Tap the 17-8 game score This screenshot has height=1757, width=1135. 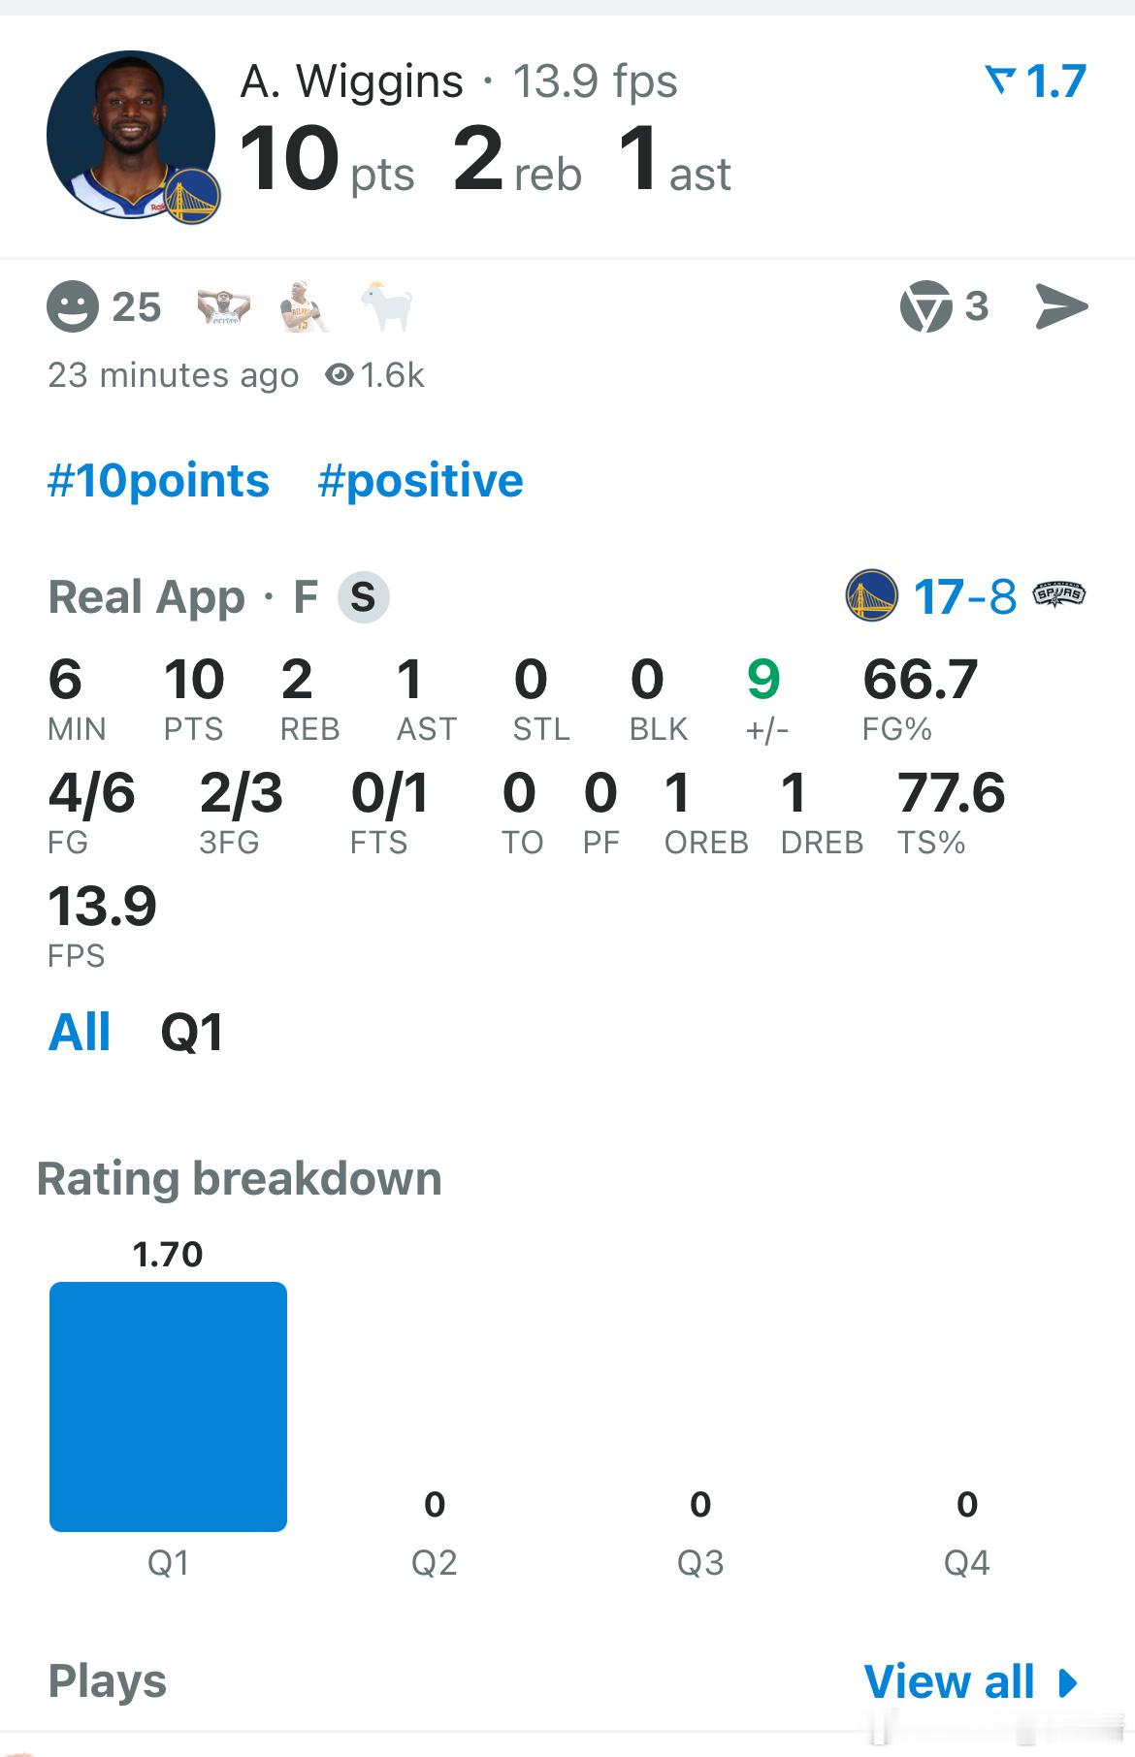pos(965,596)
